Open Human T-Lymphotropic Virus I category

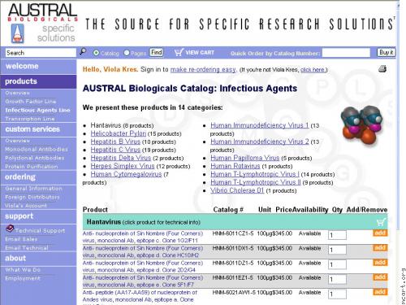pyautogui.click(x=255, y=174)
